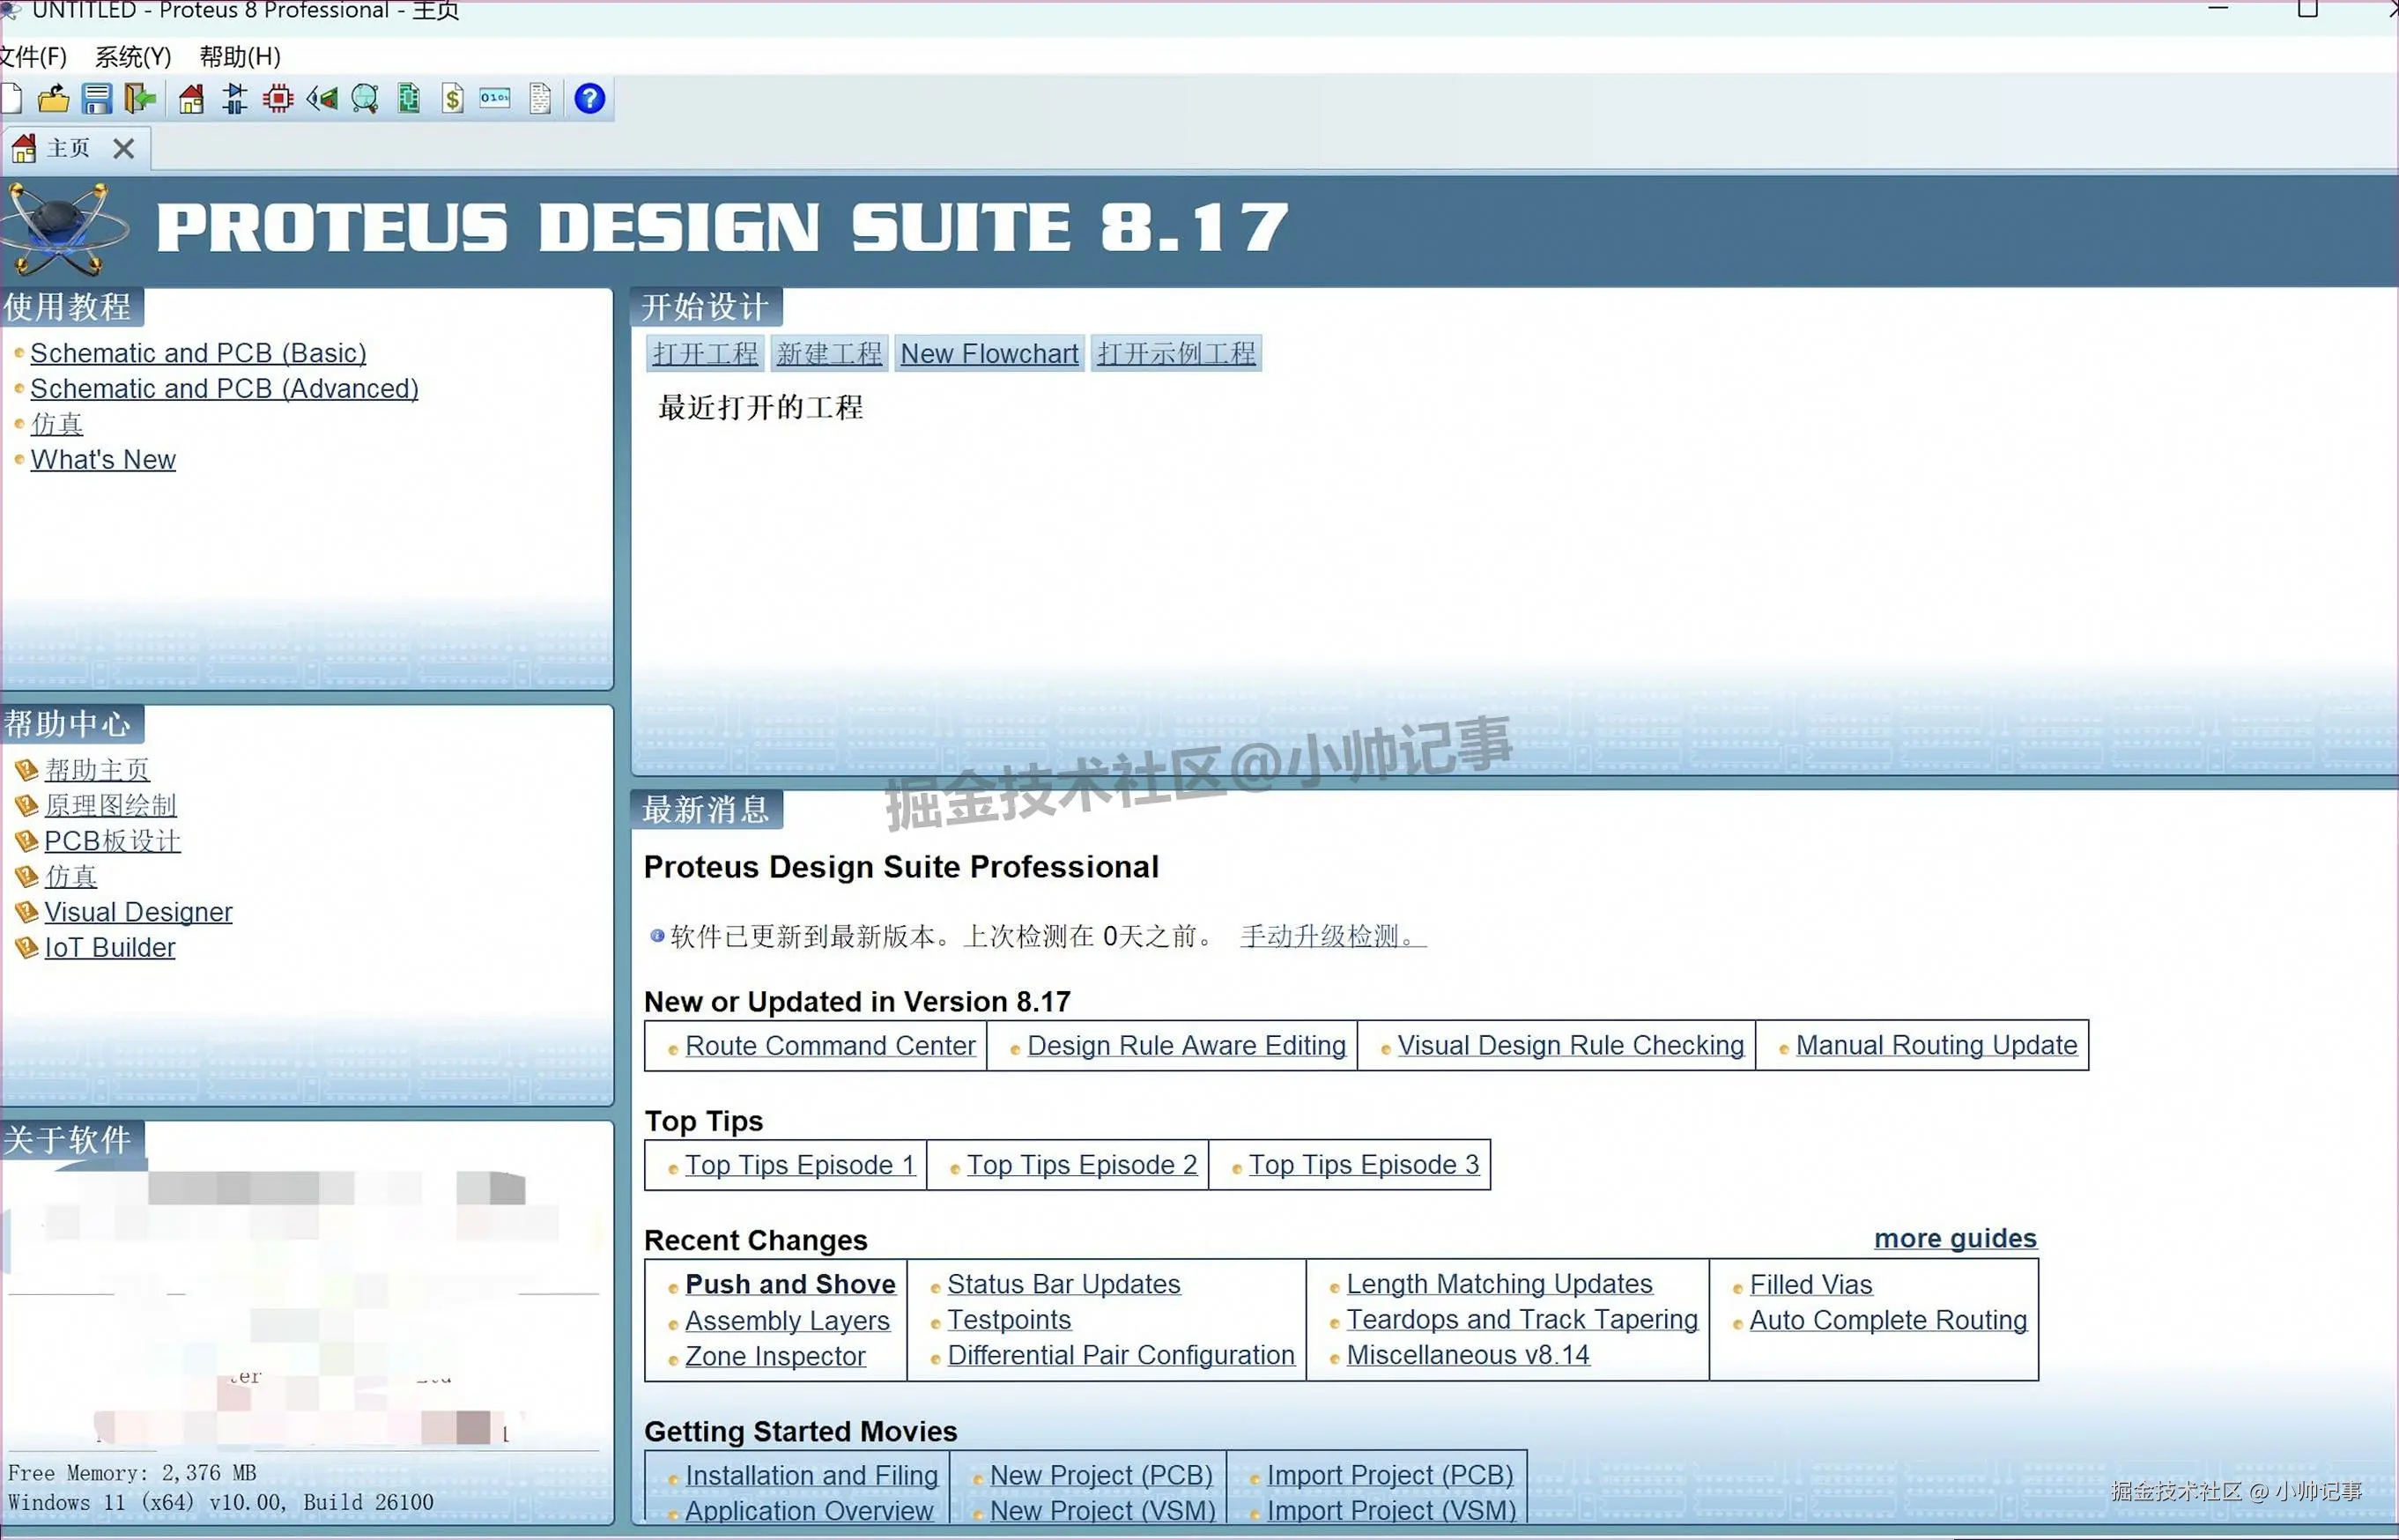This screenshot has width=2399, height=1540.
Task: Open the New Flowchart link
Action: coord(988,352)
